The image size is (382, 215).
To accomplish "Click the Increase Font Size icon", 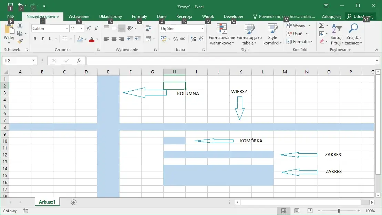I will coord(89,29).
